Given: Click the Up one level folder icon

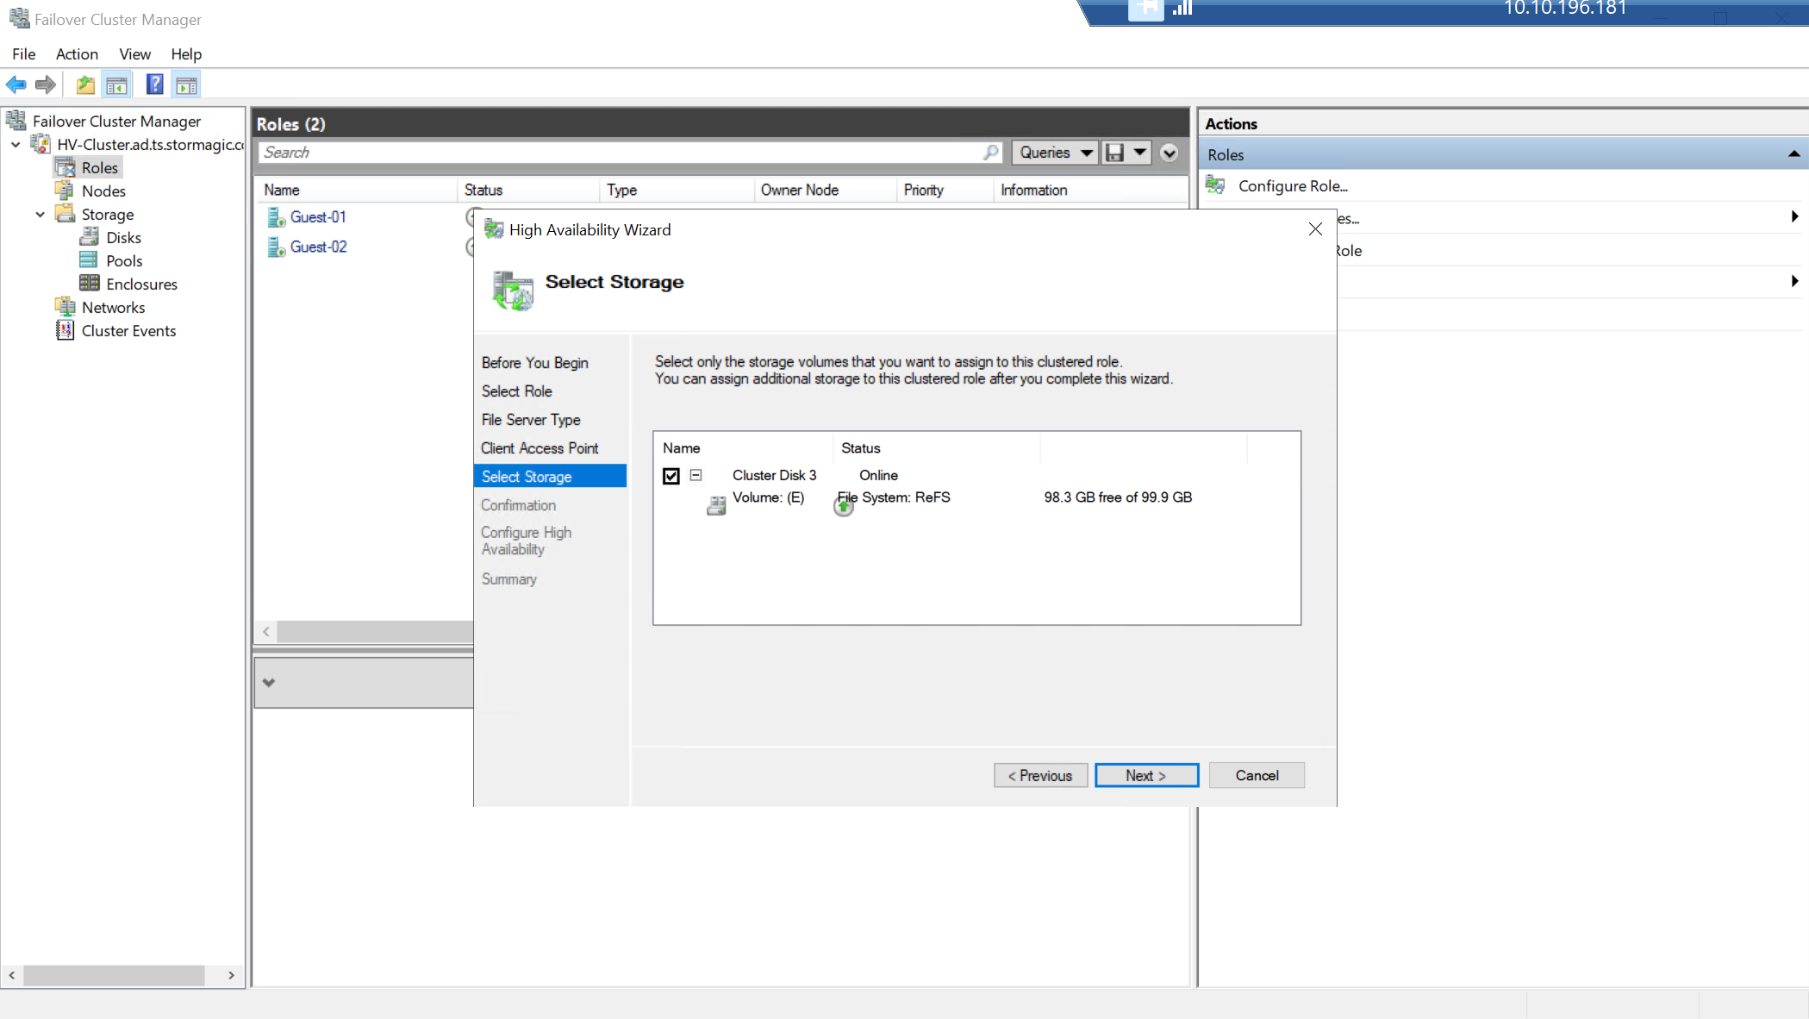Looking at the screenshot, I should pyautogui.click(x=85, y=84).
